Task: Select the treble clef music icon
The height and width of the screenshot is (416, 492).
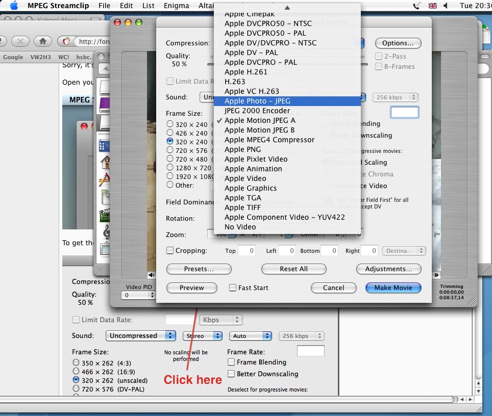Action: (106, 232)
